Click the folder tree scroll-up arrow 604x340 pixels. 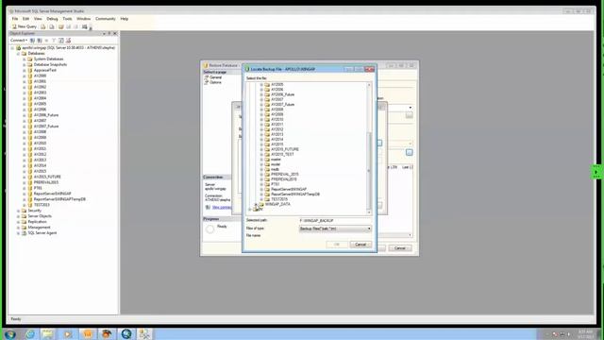point(369,85)
